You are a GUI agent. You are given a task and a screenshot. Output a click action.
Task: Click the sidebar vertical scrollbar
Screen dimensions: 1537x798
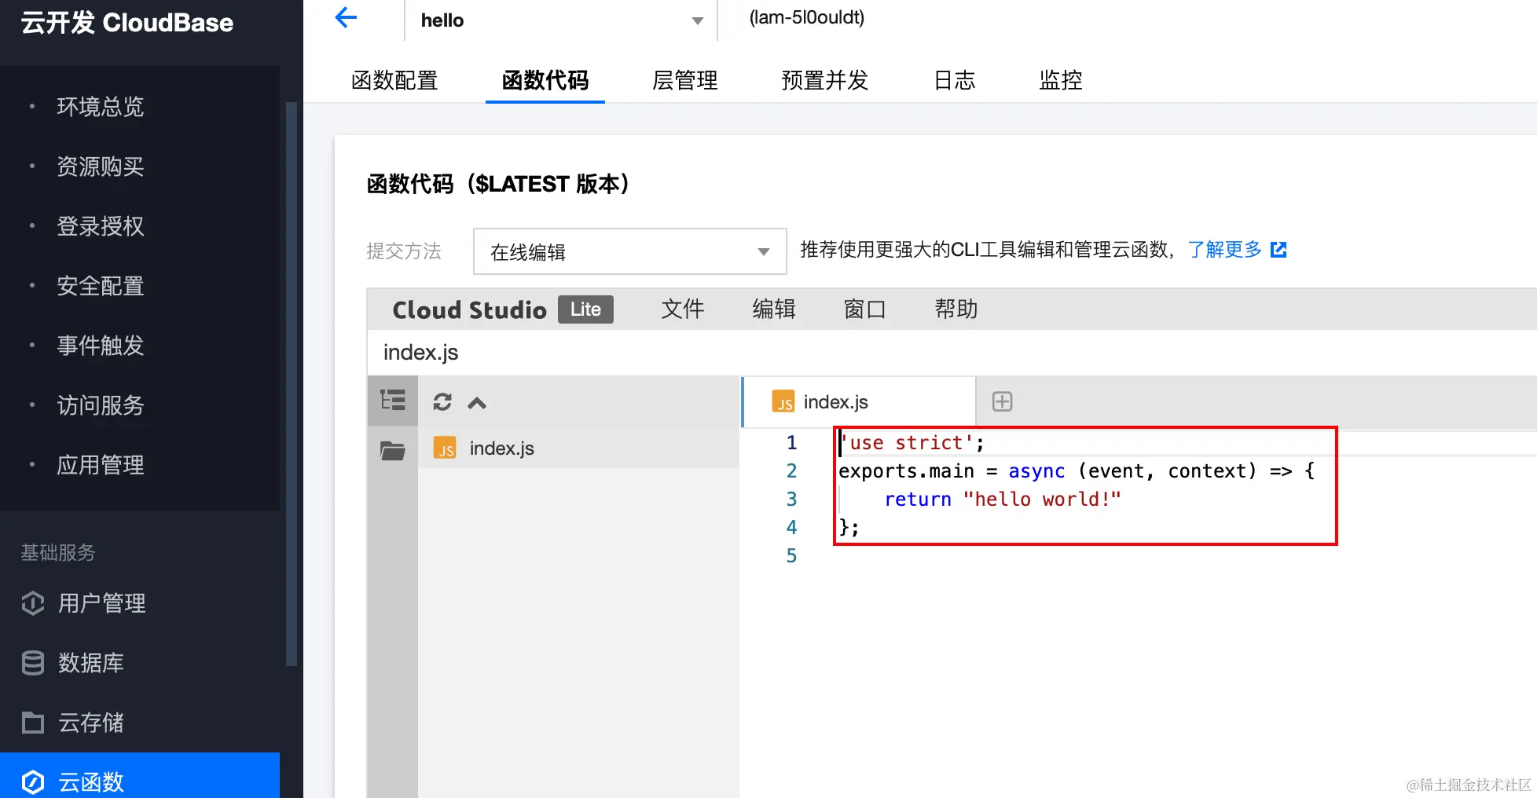click(291, 383)
